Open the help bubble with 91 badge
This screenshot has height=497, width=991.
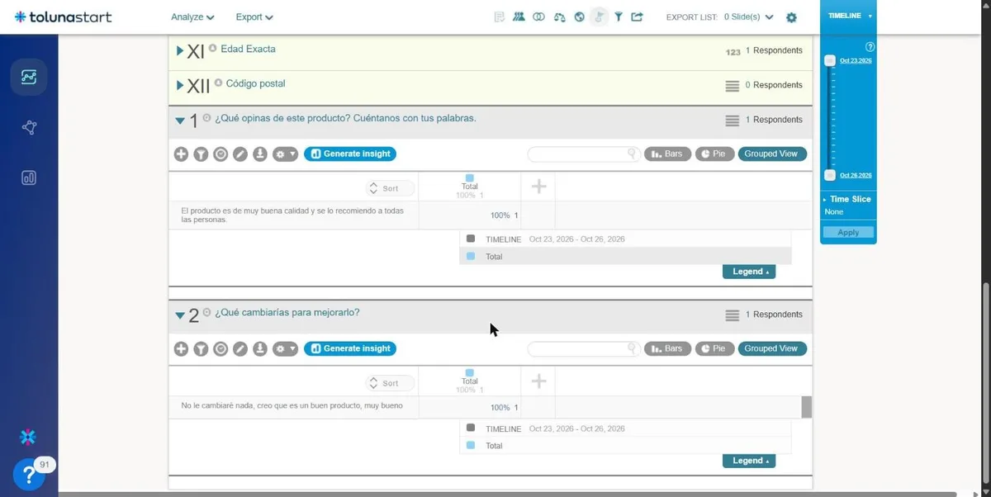[29, 475]
